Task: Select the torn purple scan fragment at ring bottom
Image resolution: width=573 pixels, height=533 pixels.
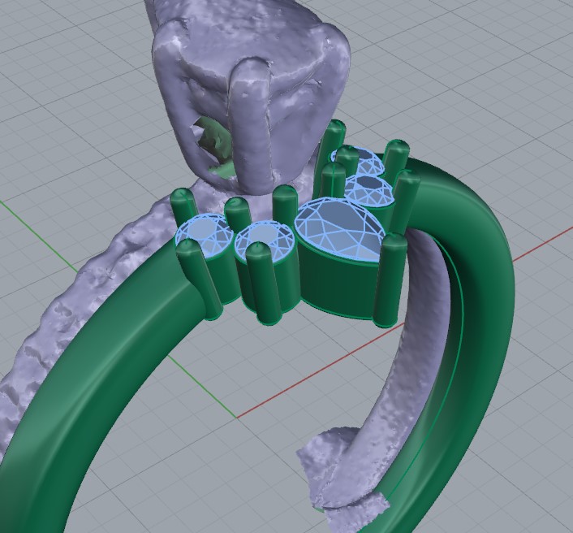Action: pyautogui.click(x=342, y=479)
